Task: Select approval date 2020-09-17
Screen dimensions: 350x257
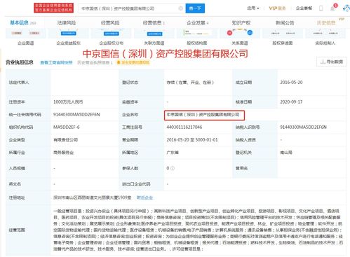Action: coord(291,102)
